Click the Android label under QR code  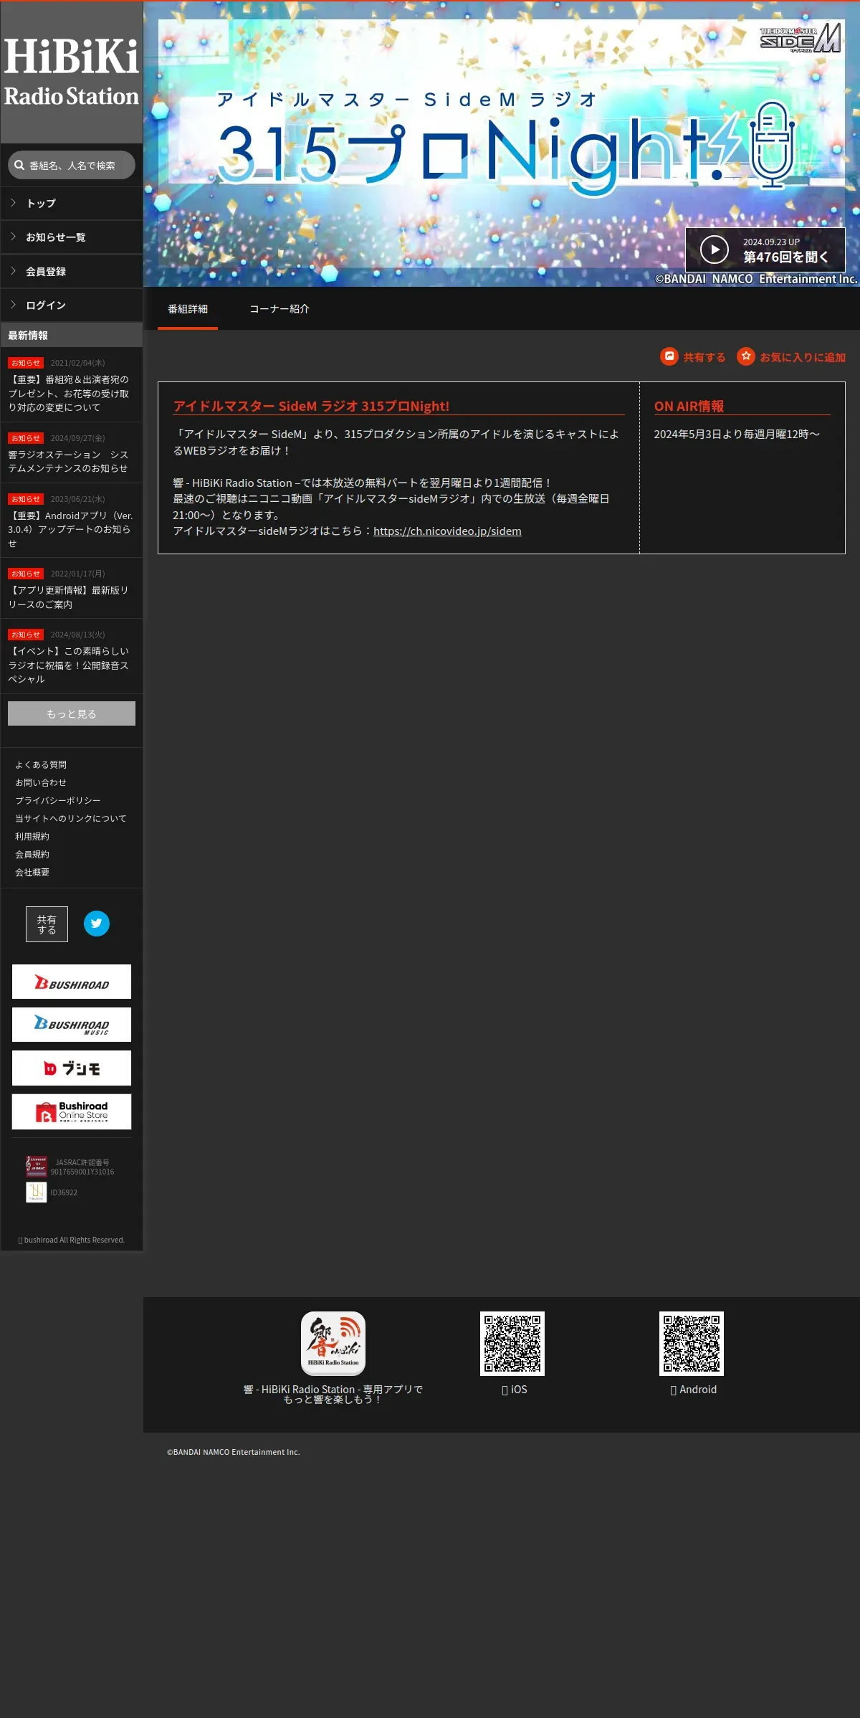[x=694, y=1390]
